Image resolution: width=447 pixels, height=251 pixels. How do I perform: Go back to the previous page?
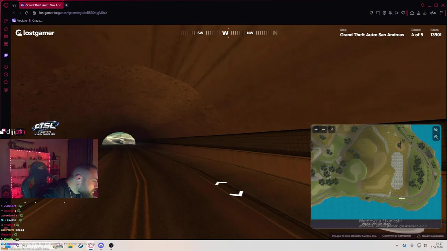[x=14, y=13]
